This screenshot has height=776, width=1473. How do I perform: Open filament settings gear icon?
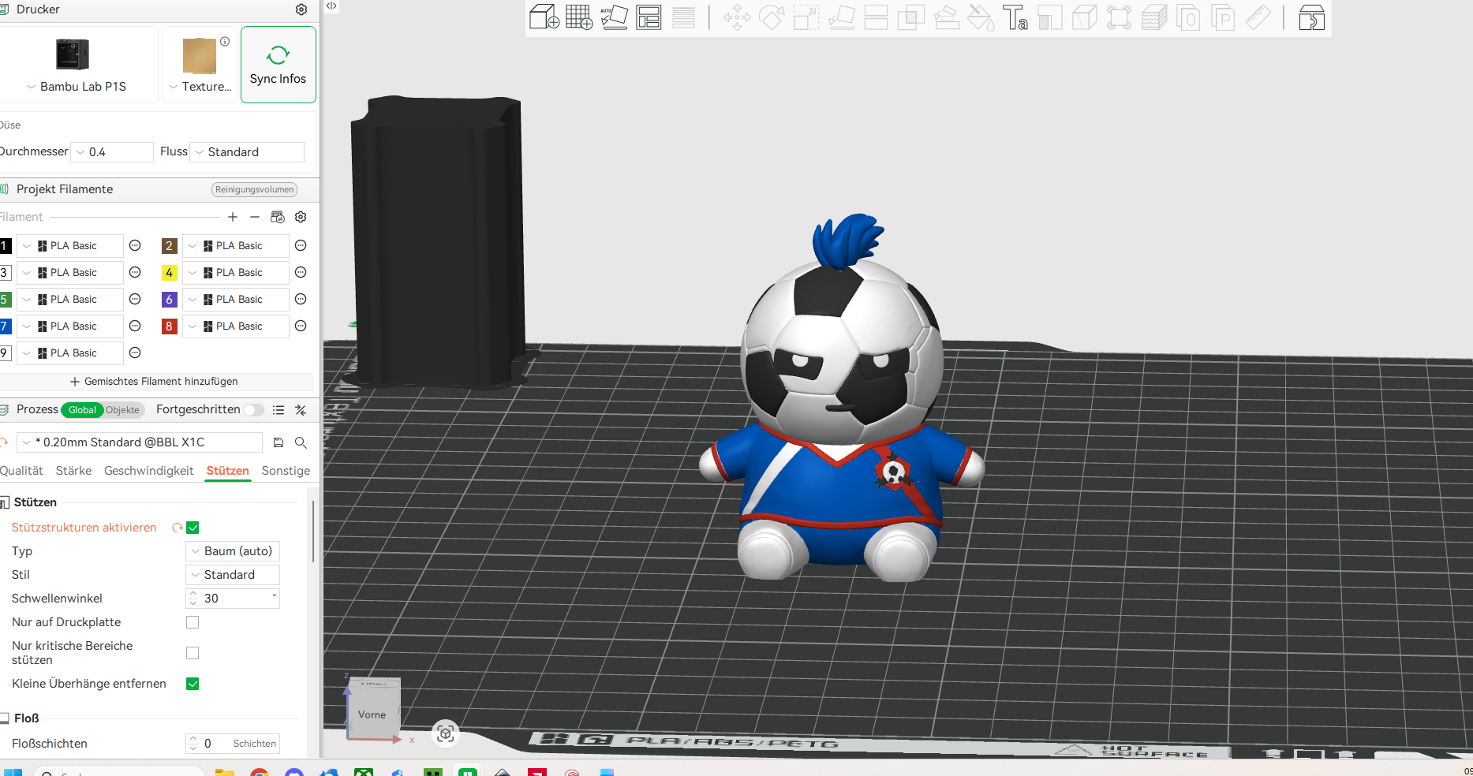point(301,217)
